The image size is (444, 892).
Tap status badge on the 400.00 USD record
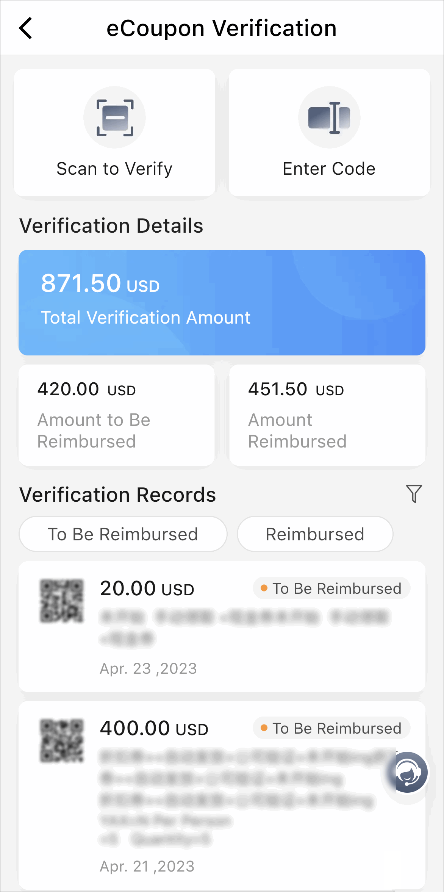pos(331,728)
